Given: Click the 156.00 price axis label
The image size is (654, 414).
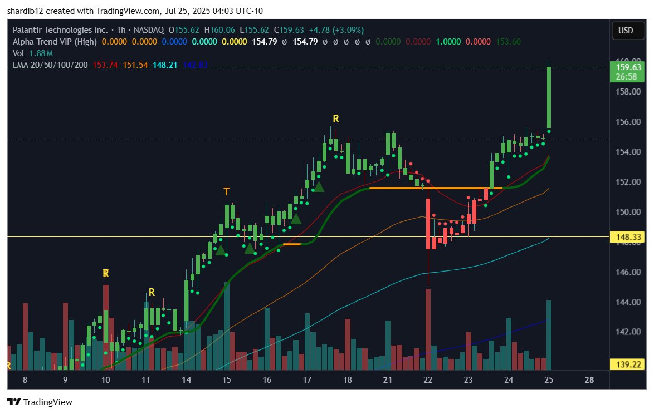Looking at the screenshot, I should coord(628,122).
